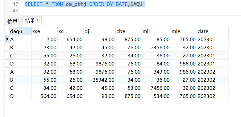
Task: Select mle cell in the 34.00 row
Action: (184, 88)
